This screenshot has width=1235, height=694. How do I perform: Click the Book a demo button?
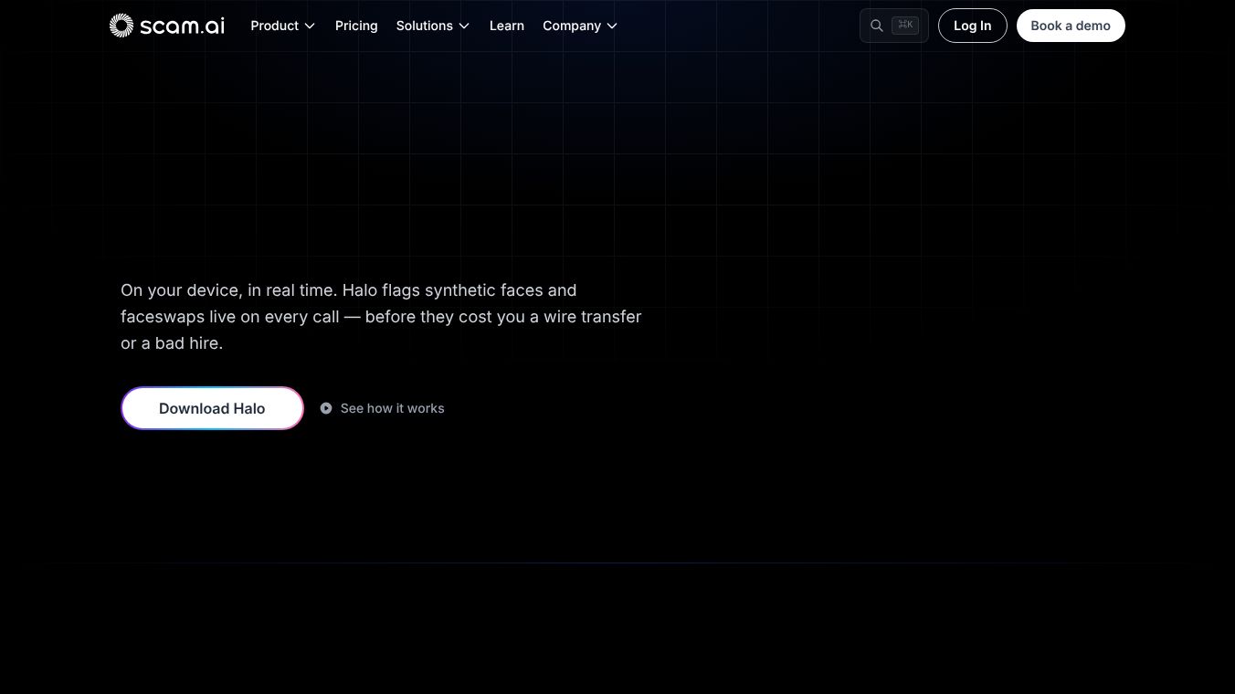[x=1071, y=26]
